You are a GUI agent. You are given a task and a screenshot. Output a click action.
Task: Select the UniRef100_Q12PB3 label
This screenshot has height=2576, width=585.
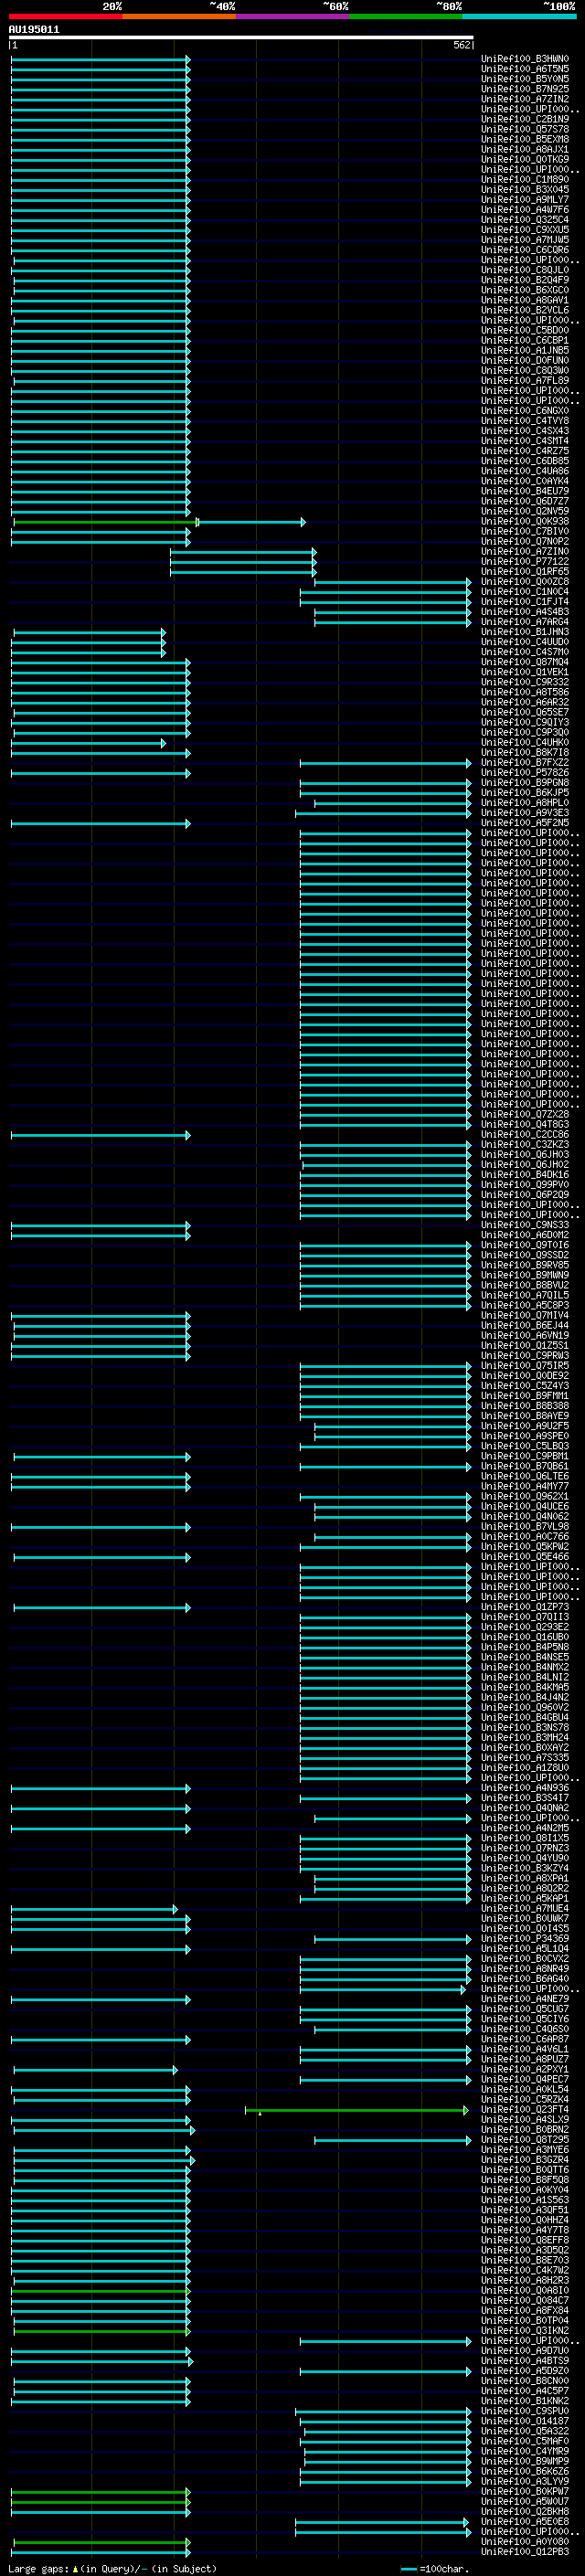tap(525, 2551)
